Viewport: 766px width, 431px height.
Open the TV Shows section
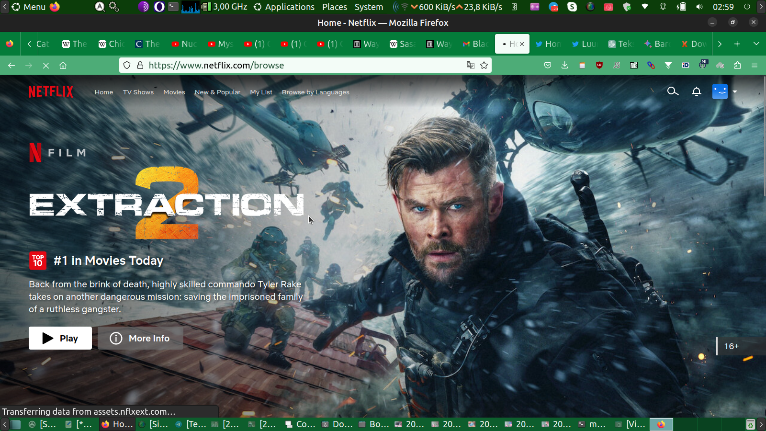(x=138, y=92)
